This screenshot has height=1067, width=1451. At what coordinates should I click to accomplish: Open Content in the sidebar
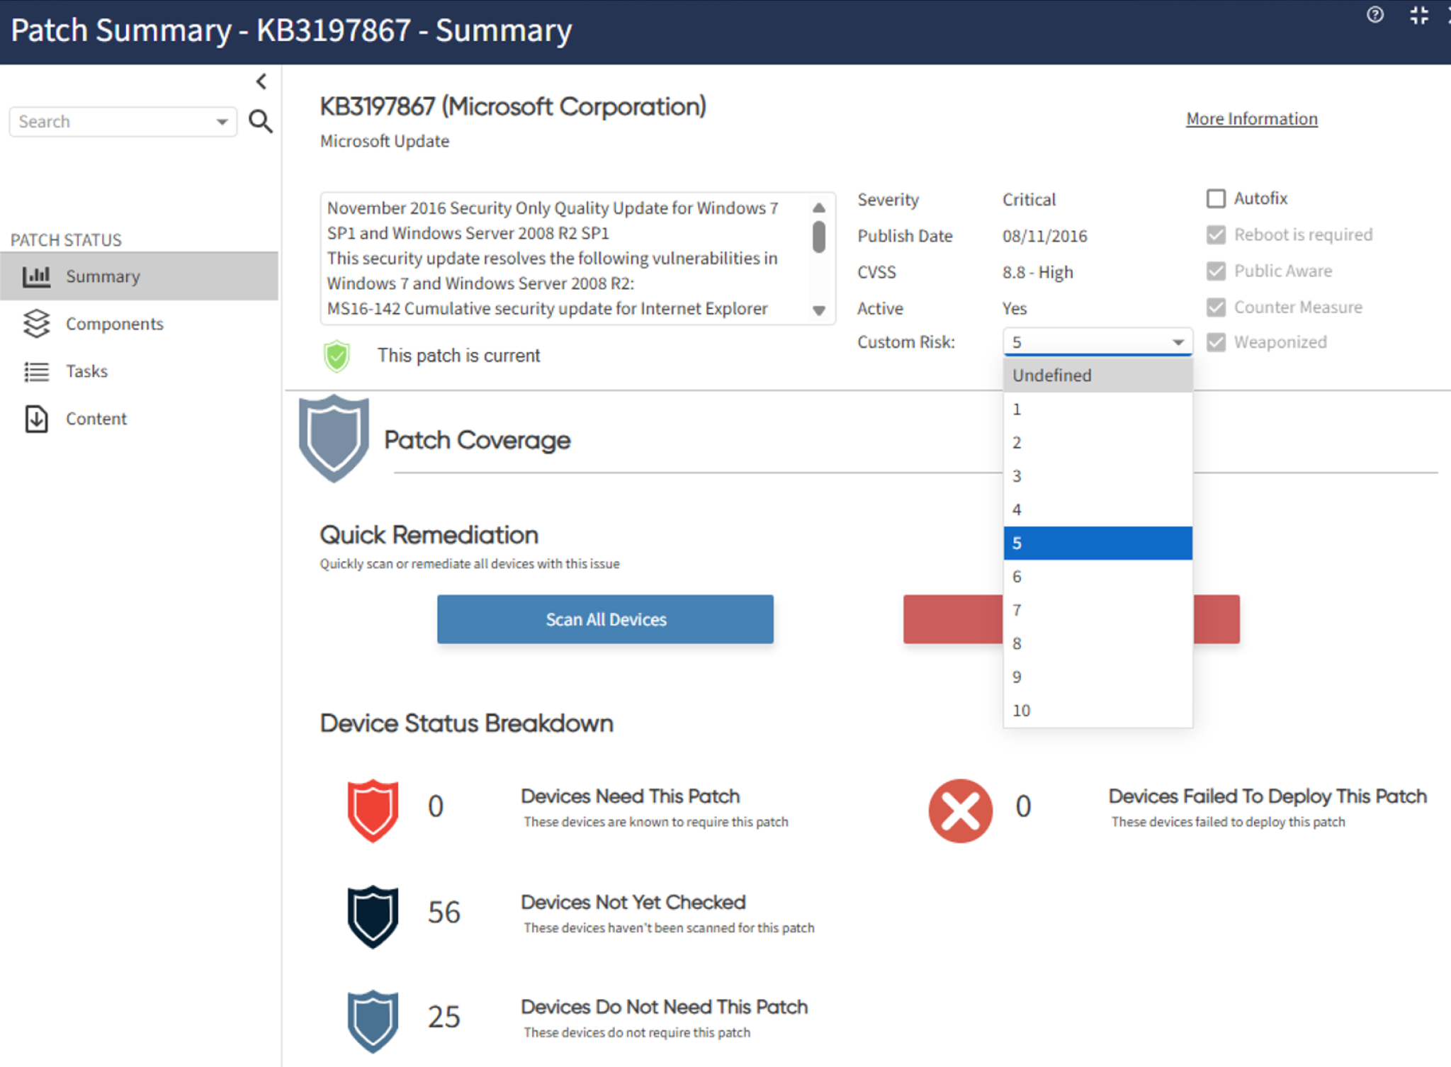click(96, 419)
